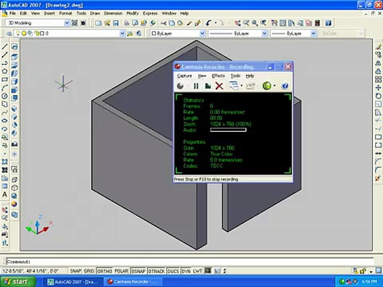Toggle DUCS in status bar
Image resolution: width=383 pixels, height=287 pixels.
click(173, 271)
